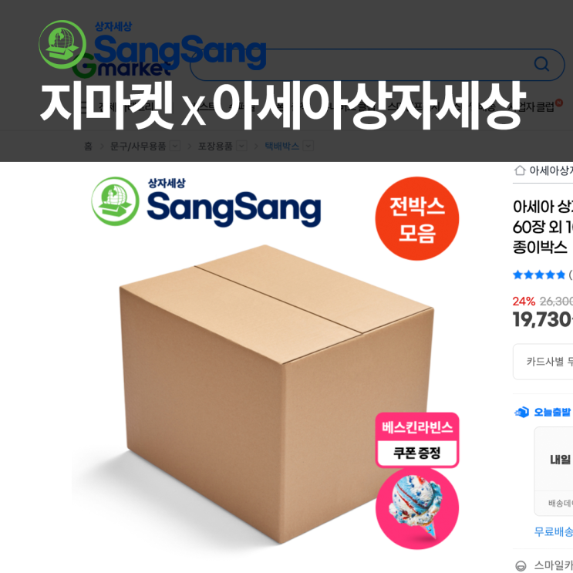Click the green SangSang globe logo icon
573x573 pixels.
click(115, 201)
